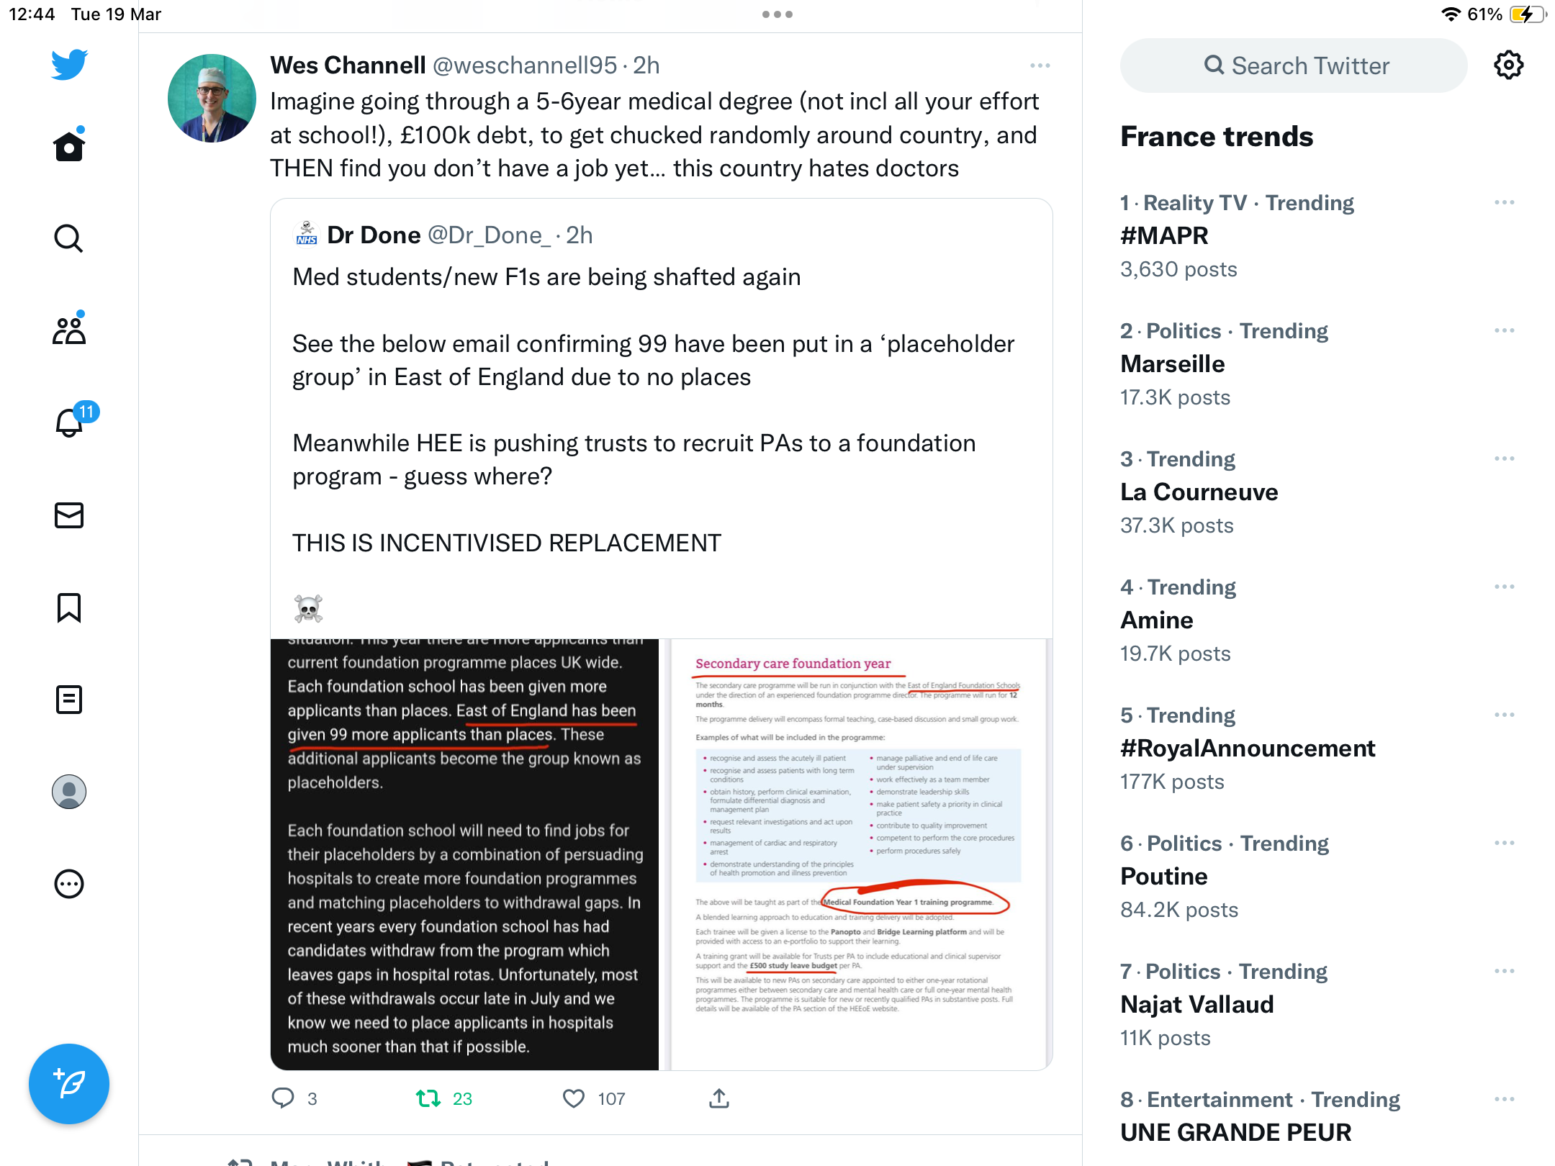
Task: Open the Explore search icon in sidebar
Action: [69, 238]
